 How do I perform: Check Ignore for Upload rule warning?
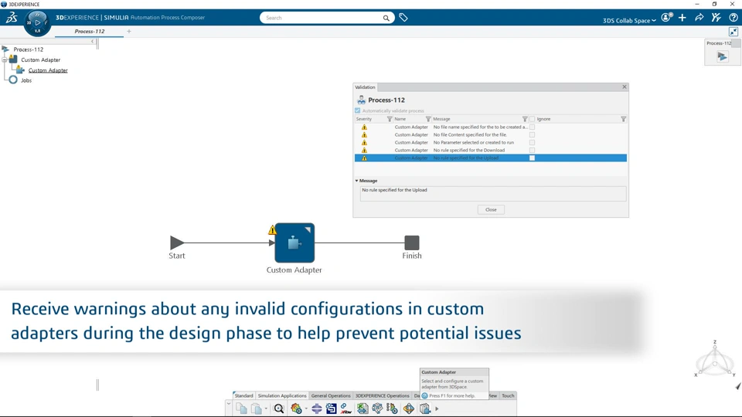532,158
